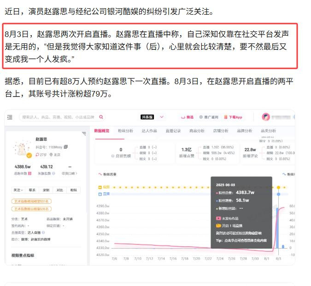
Task: Click the 22.8w 新增评论 figure
Action: [x=250, y=150]
